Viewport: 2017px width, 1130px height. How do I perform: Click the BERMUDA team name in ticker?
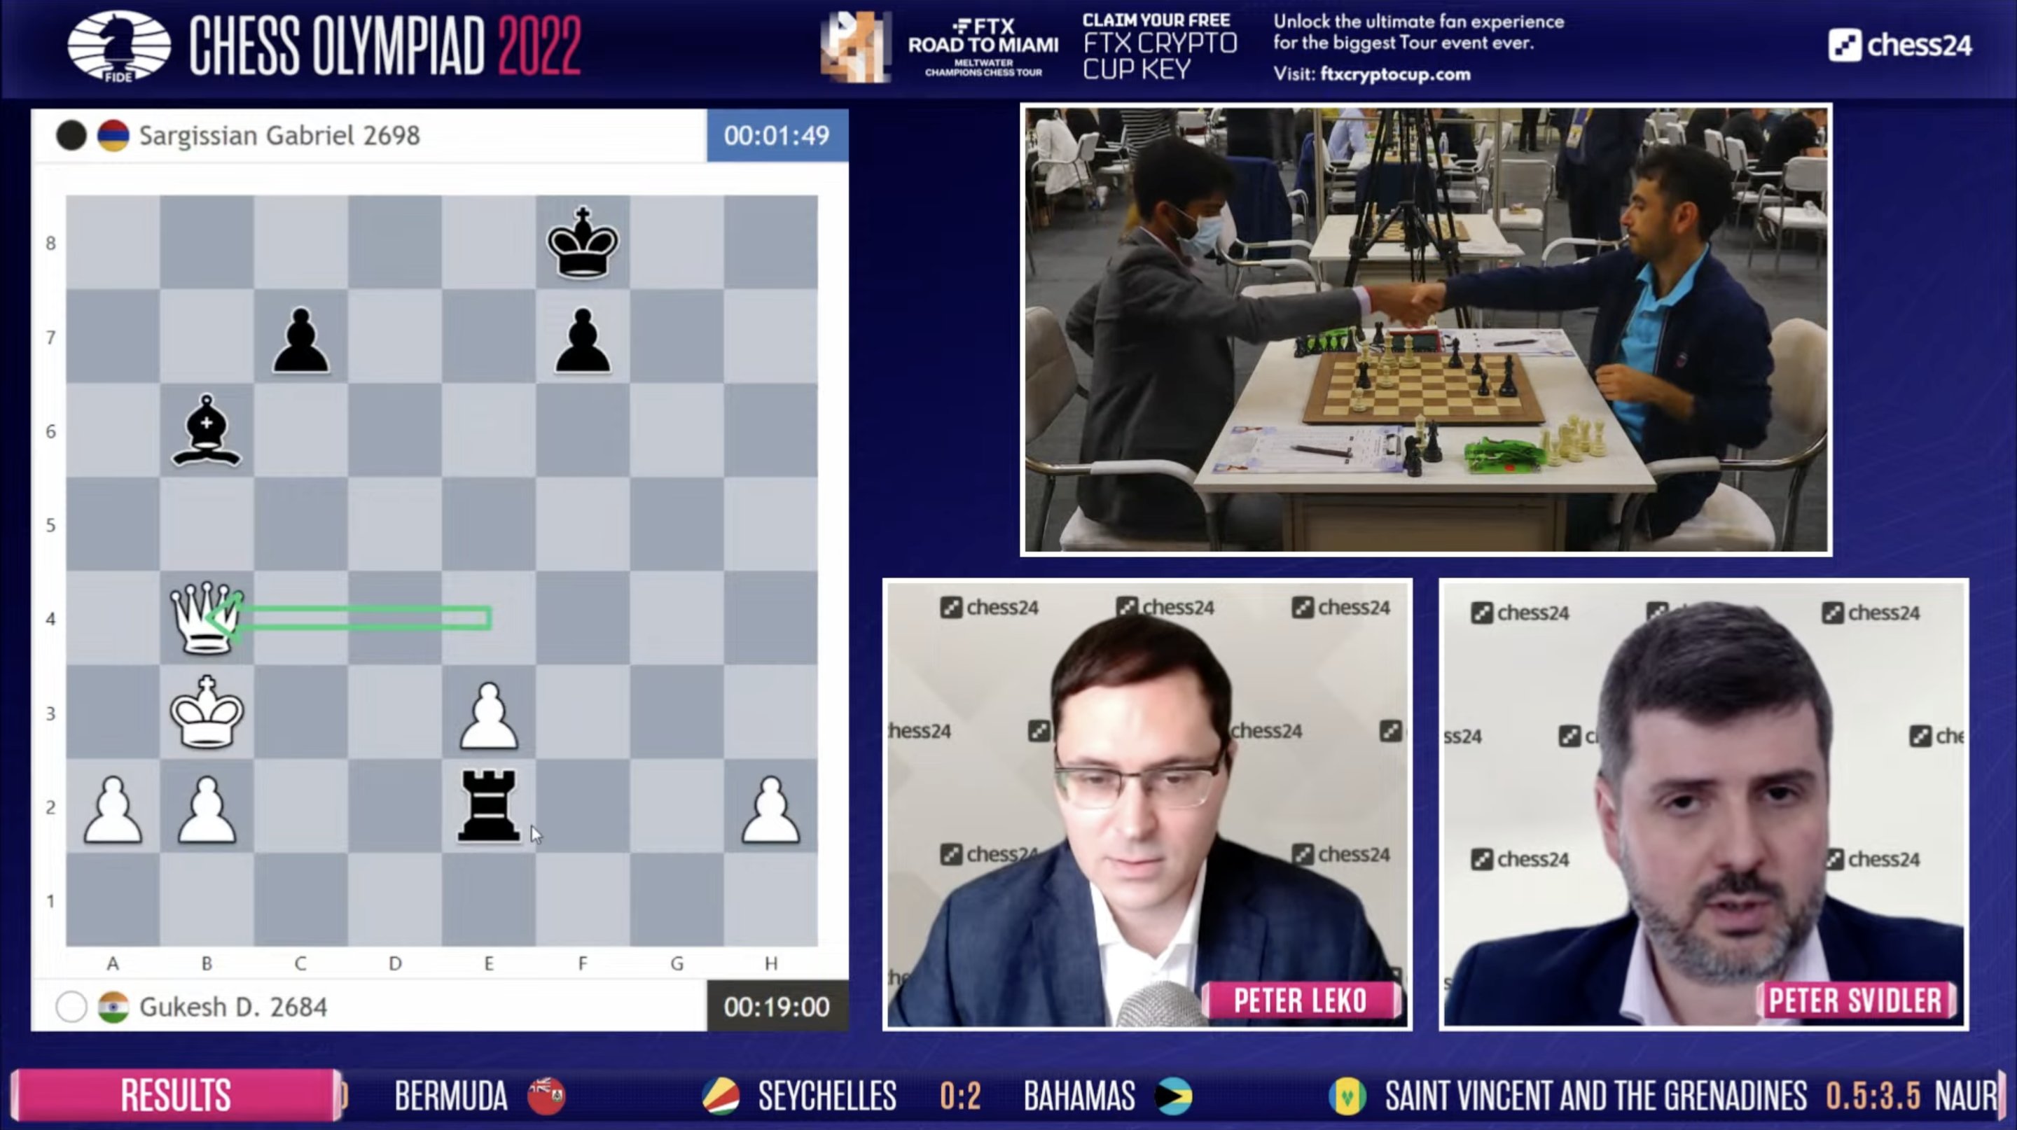[451, 1096]
